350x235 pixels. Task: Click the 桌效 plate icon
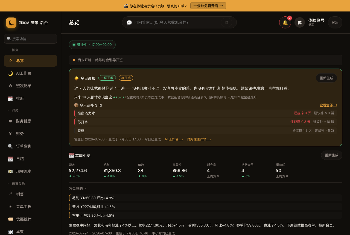[10, 232]
